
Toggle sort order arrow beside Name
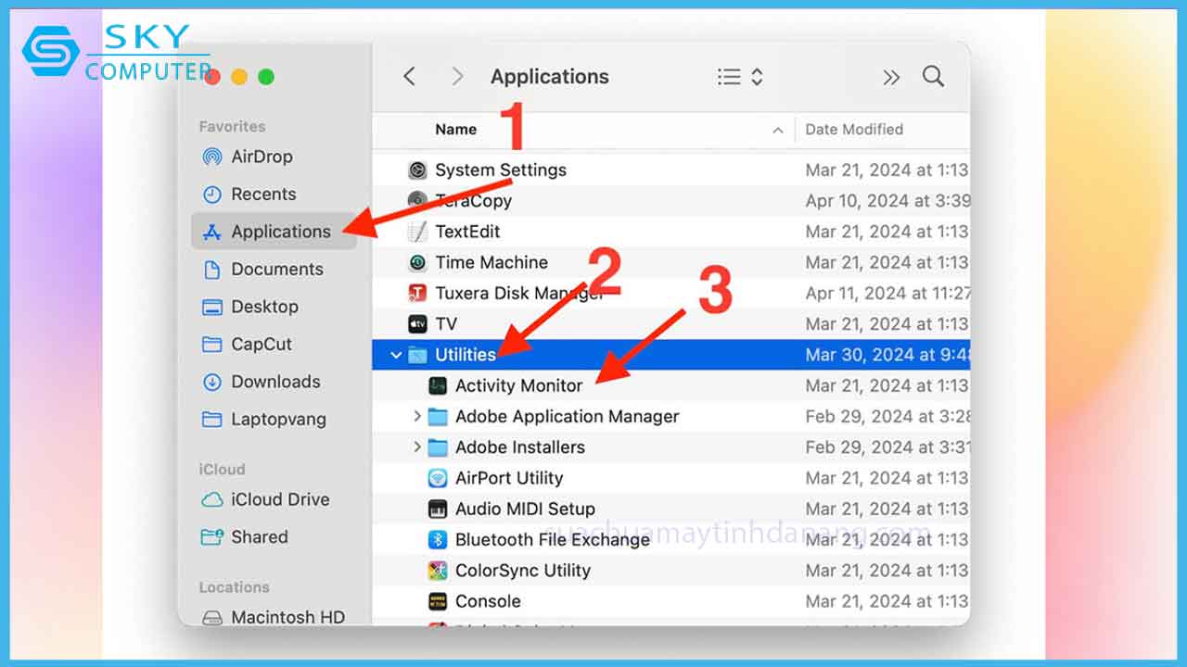click(x=777, y=131)
